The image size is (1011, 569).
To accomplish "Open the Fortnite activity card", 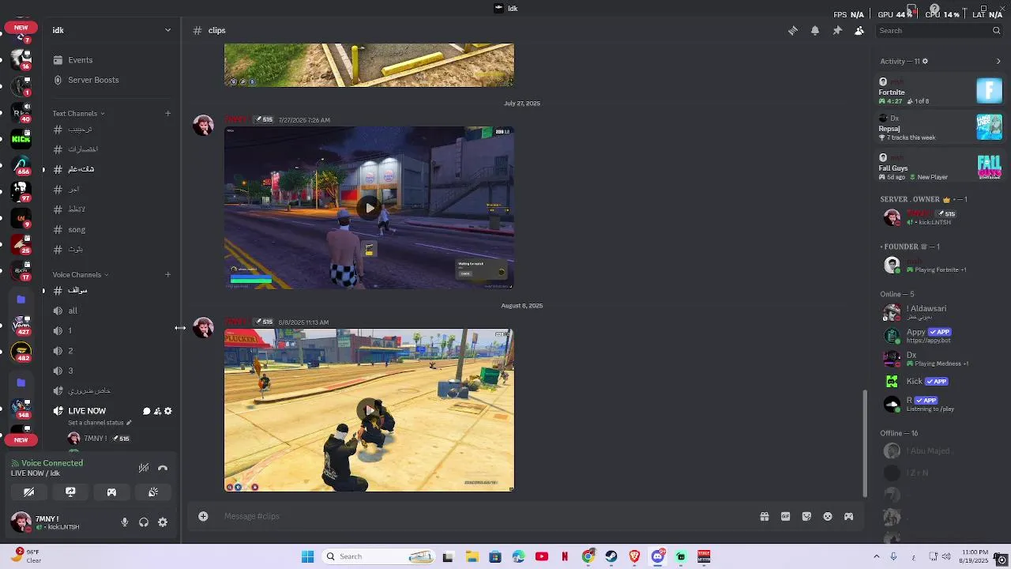I will 940,91.
